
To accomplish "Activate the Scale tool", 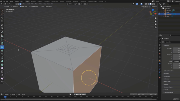I will [2, 25].
